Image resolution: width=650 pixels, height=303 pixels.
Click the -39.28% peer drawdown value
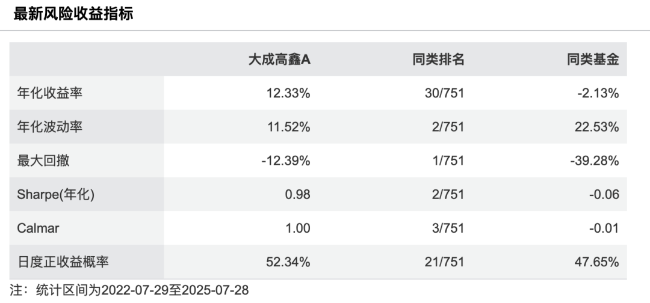tap(595, 161)
